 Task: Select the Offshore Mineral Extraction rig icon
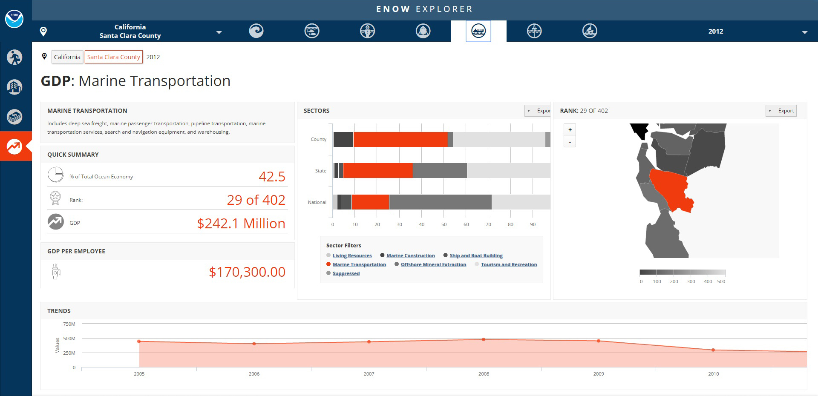tap(534, 31)
